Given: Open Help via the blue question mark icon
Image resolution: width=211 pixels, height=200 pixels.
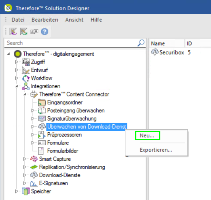Looking at the screenshot, I should point(45,32).
